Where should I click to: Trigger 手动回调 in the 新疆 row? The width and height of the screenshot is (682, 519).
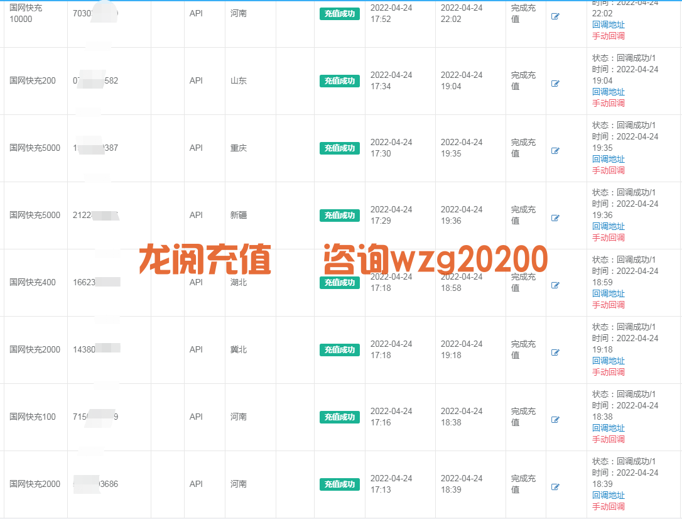click(x=608, y=238)
